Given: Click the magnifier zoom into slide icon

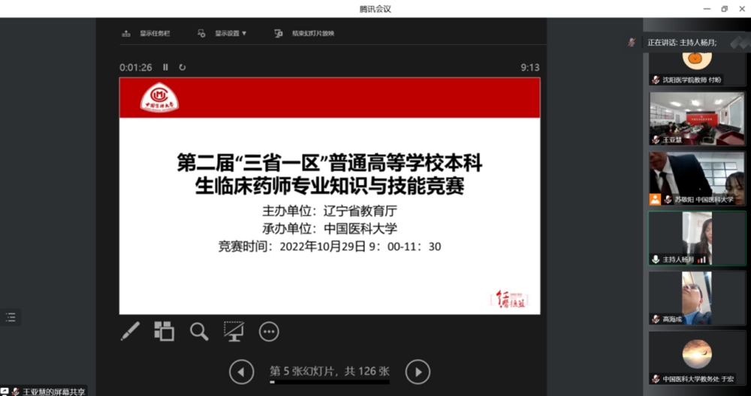Looking at the screenshot, I should point(199,331).
